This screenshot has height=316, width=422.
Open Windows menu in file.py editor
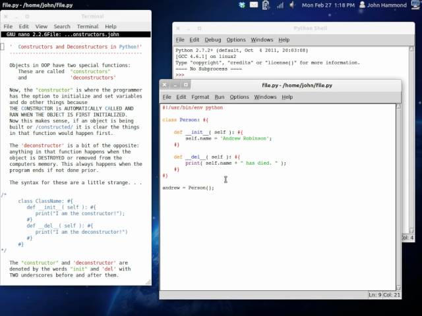pos(265,97)
